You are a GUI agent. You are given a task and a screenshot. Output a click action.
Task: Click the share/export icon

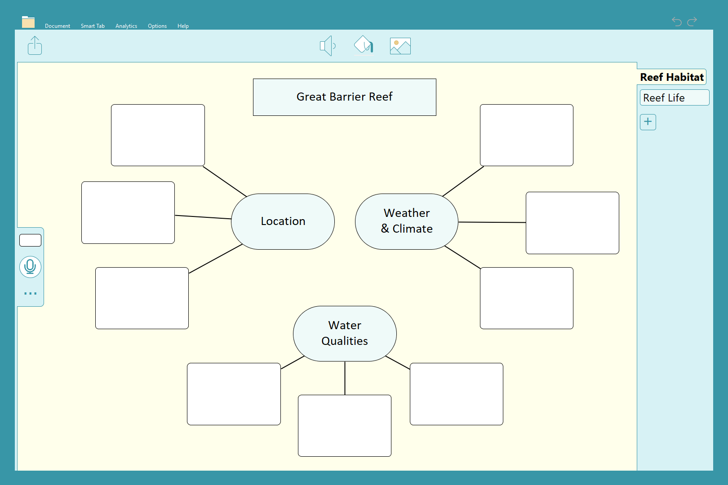(x=35, y=46)
